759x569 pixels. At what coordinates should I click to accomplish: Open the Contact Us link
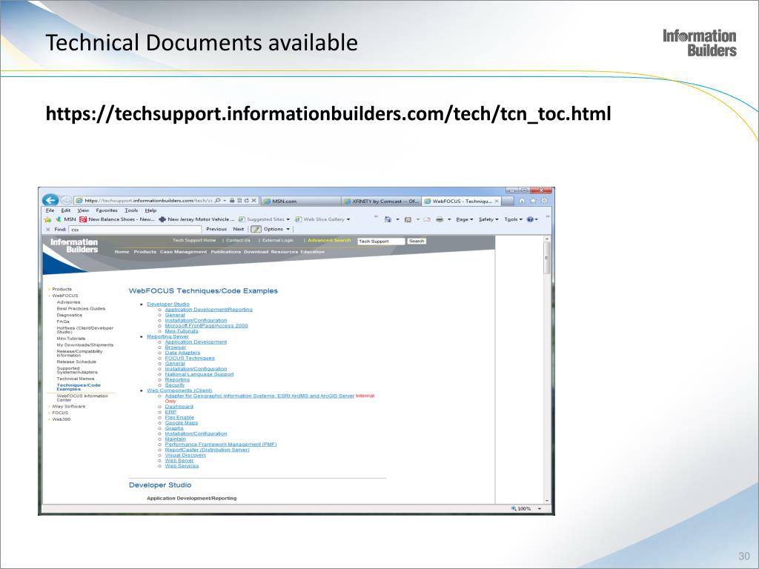click(x=238, y=241)
